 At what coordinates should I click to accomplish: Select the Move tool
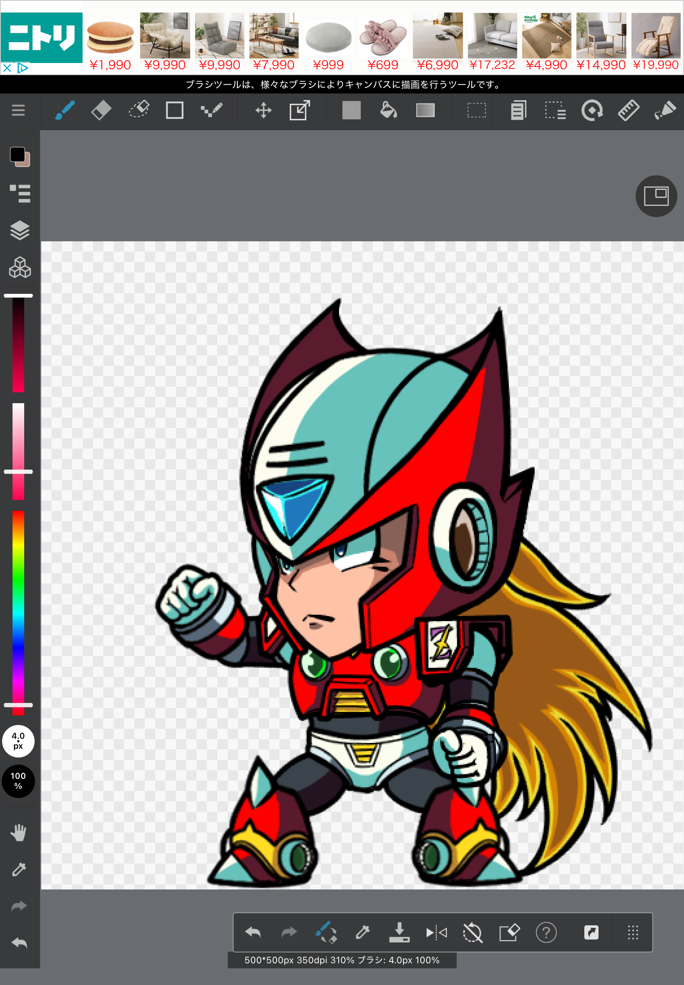pos(263,111)
